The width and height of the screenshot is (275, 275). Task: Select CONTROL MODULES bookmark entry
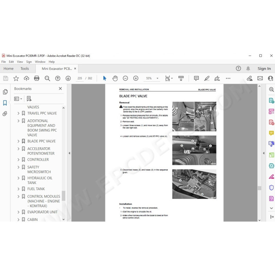pos(44,201)
